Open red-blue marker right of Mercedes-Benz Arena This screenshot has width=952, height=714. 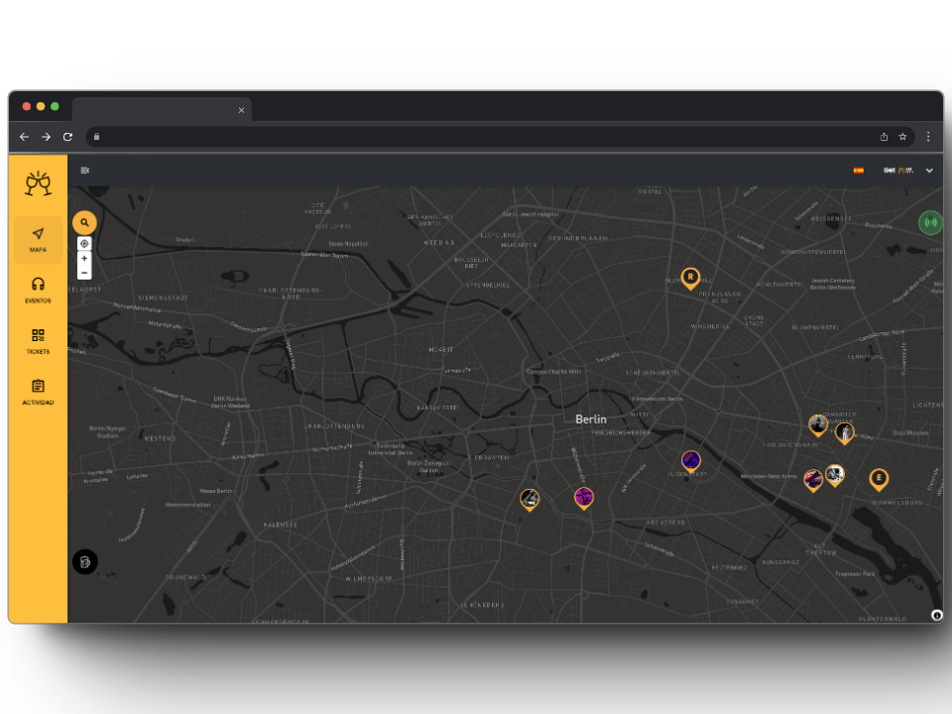point(813,480)
